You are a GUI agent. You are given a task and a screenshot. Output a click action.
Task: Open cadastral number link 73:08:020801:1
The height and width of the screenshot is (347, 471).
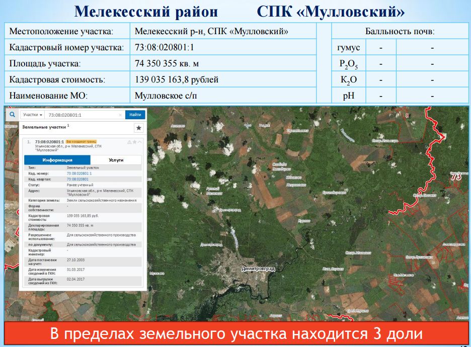(x=79, y=173)
